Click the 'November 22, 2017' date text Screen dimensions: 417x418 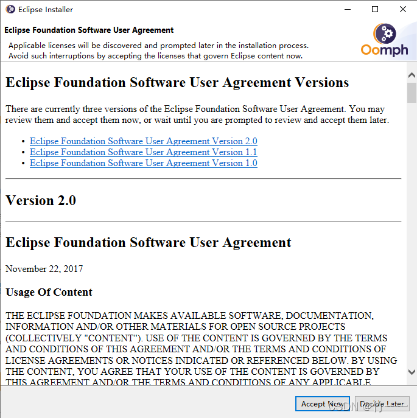[x=44, y=269]
